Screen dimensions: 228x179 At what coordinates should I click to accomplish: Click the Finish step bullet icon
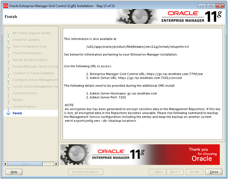[8, 113]
